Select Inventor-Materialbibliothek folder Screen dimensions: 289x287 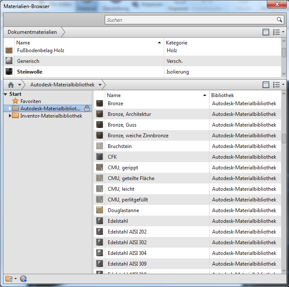click(x=51, y=116)
